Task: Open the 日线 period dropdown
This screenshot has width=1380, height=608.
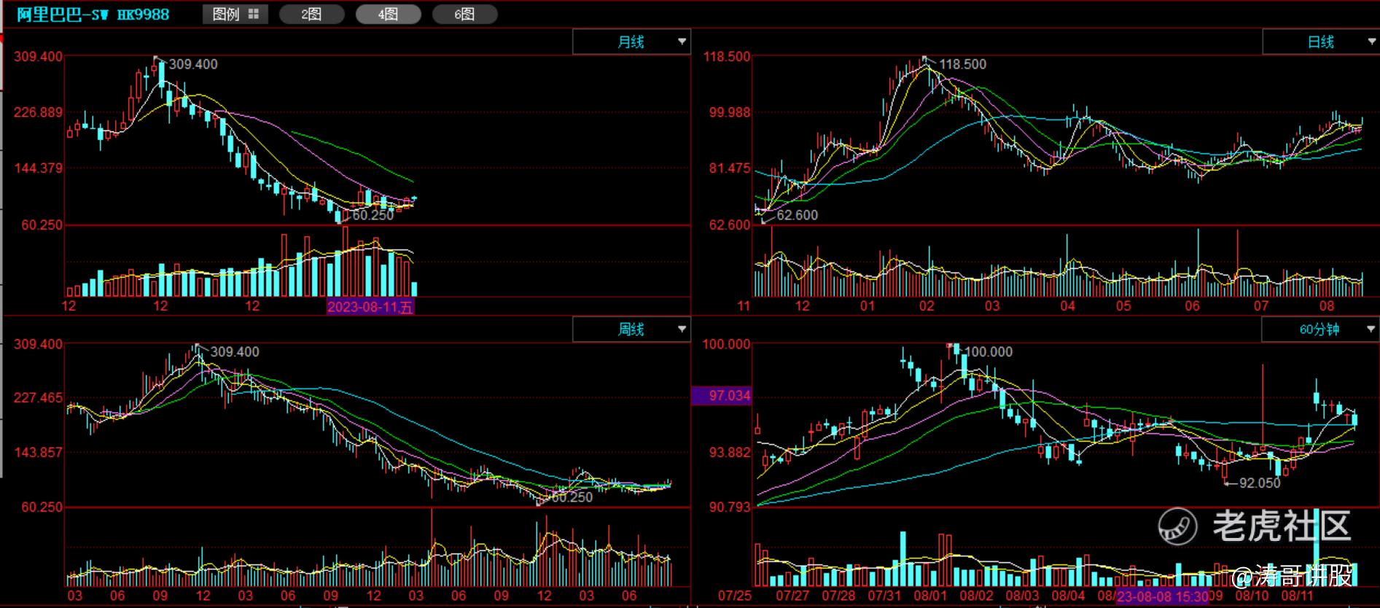Action: coord(1320,42)
